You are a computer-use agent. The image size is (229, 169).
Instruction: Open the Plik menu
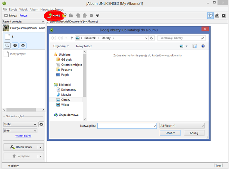[x=5, y=9]
